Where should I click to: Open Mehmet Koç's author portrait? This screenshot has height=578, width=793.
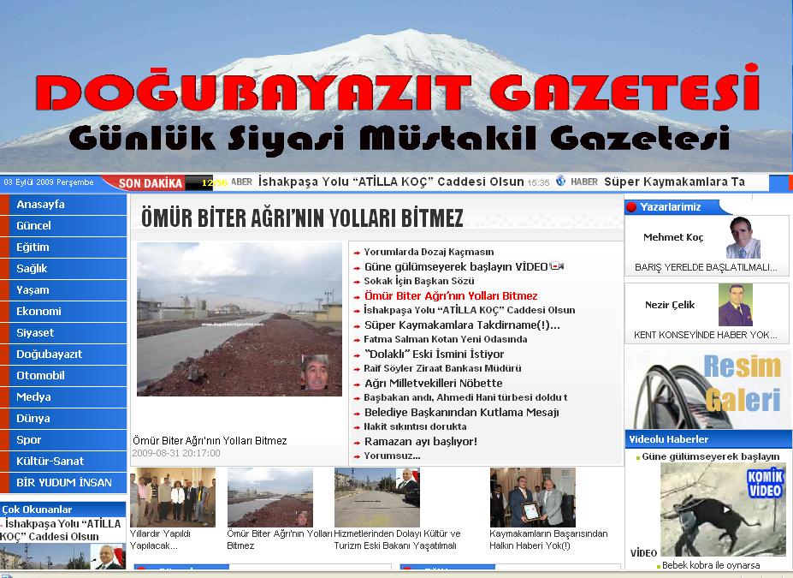click(743, 237)
